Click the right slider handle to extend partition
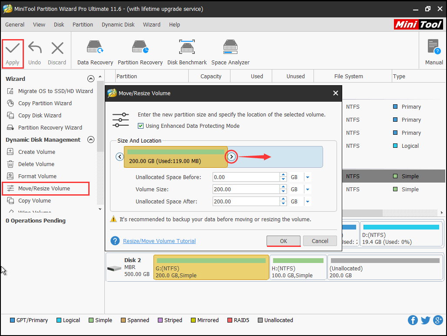Screen dimensions: 447x336 coord(232,156)
